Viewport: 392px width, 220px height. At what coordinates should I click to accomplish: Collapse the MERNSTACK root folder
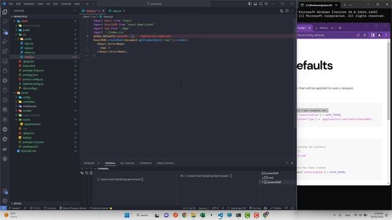(x=20, y=16)
